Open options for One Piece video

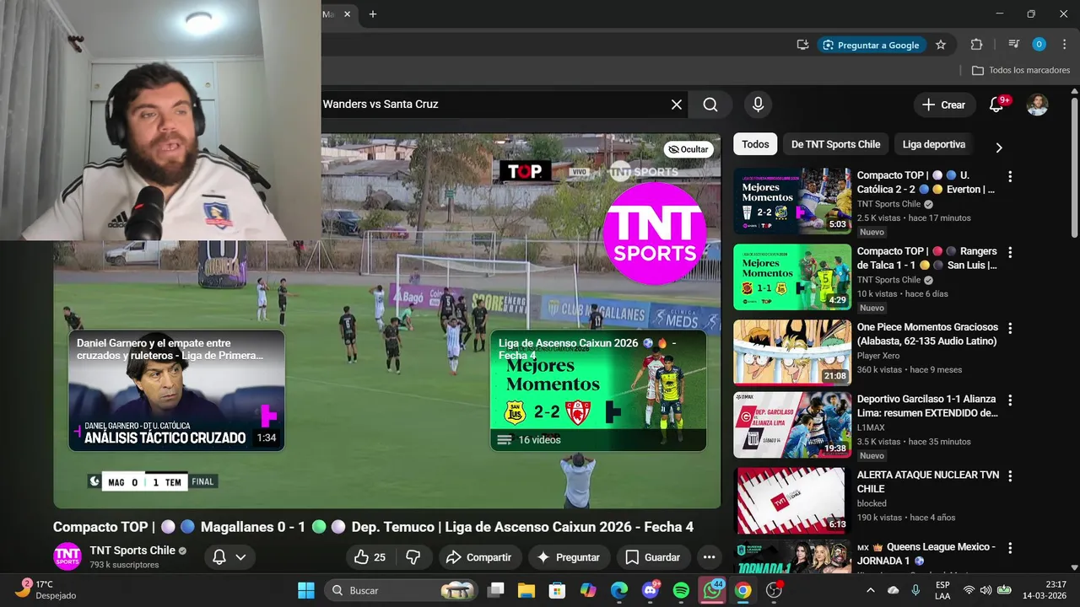(1010, 328)
